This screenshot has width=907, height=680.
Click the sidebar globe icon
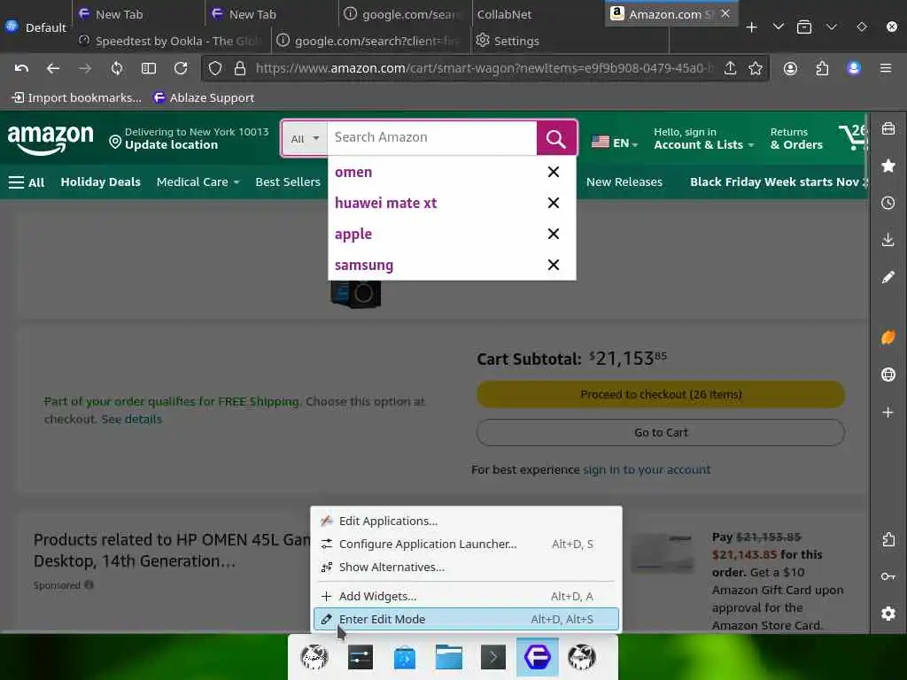tap(888, 375)
